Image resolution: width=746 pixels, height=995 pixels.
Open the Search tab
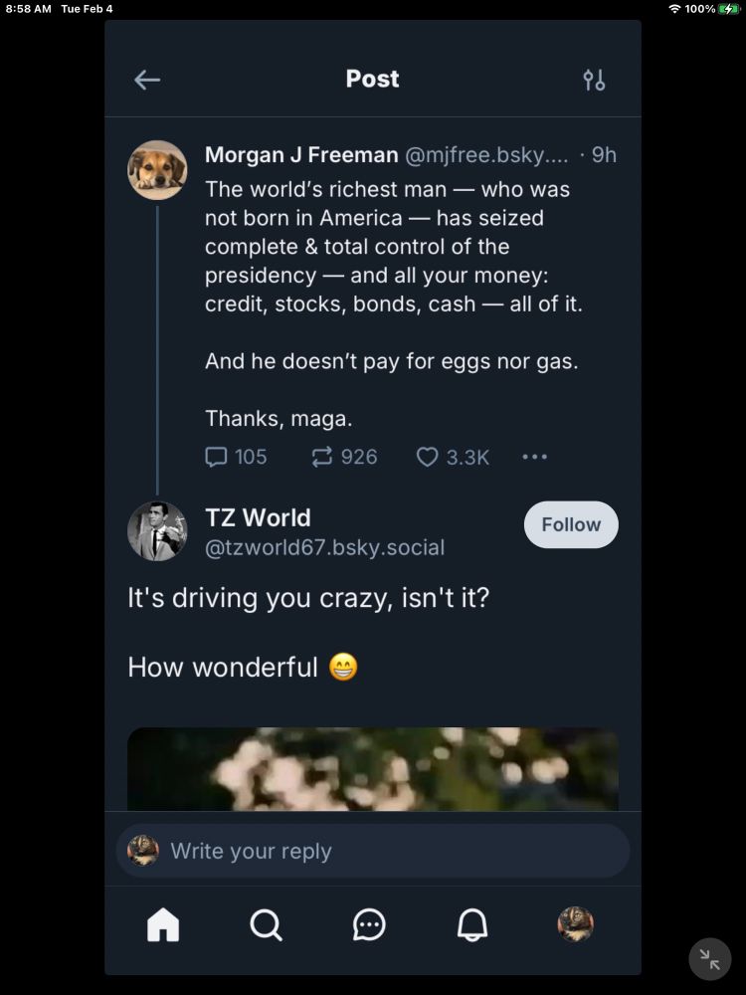[x=266, y=924]
